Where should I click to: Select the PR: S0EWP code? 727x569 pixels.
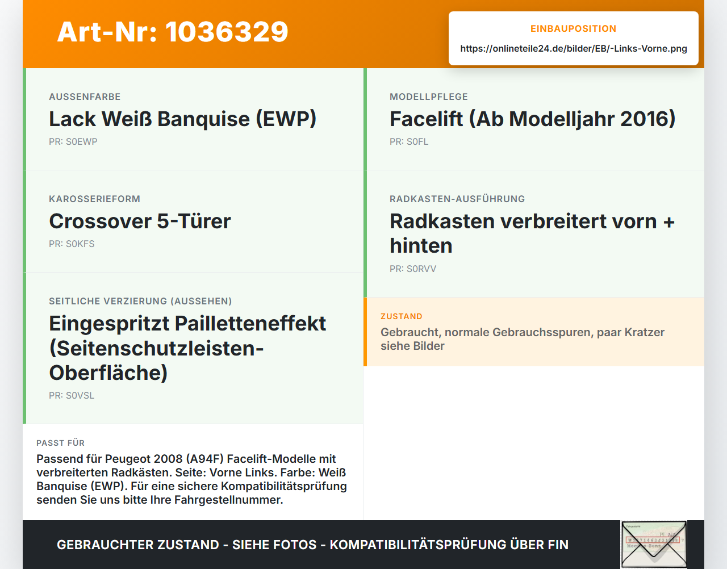(x=73, y=141)
